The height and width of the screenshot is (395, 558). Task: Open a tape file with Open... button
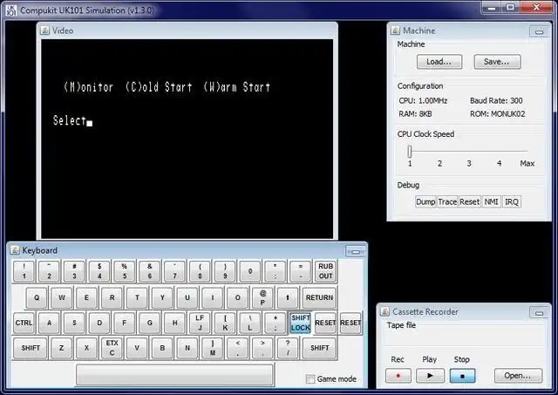(x=518, y=376)
